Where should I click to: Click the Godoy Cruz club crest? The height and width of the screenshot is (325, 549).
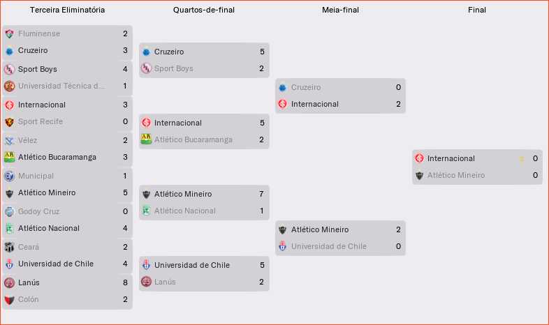[x=10, y=211]
